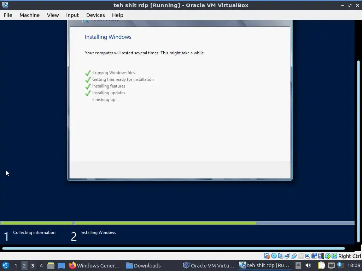Switch to Oracle VM VirtualBox Manager taskbar item
This screenshot has width=362, height=271.
click(209, 265)
